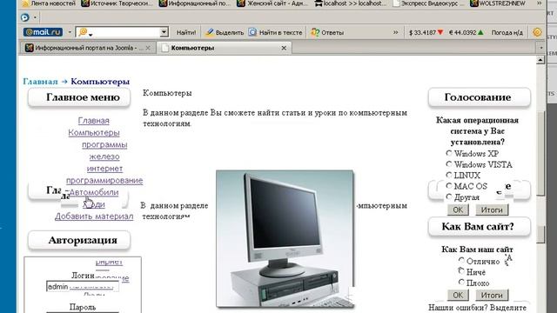Select the LINUX radio button
This screenshot has width=557, height=313.
(x=449, y=175)
